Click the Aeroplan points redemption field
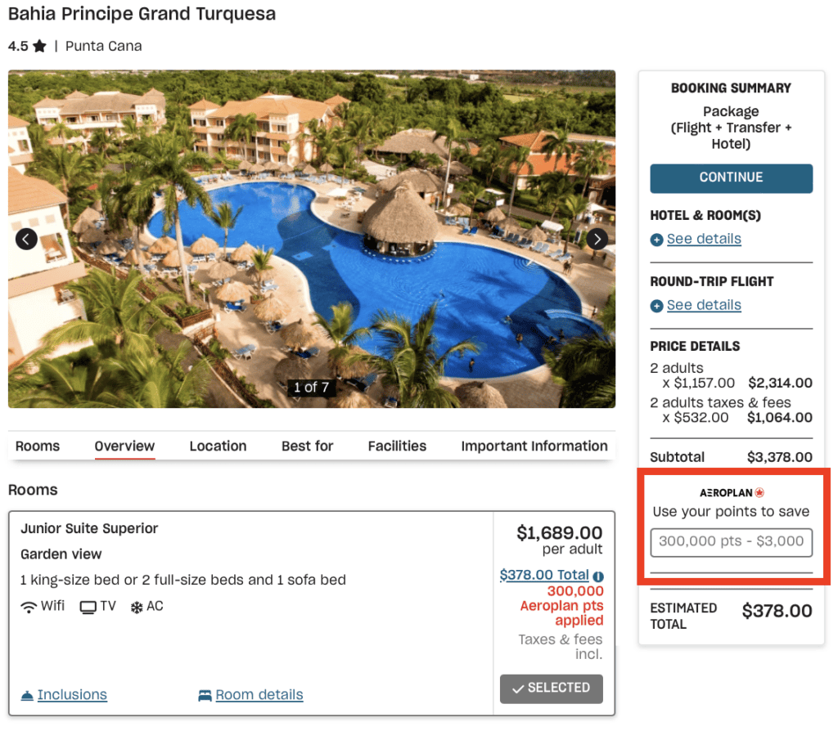Screen dimensions: 838x731 pyautogui.click(x=730, y=542)
